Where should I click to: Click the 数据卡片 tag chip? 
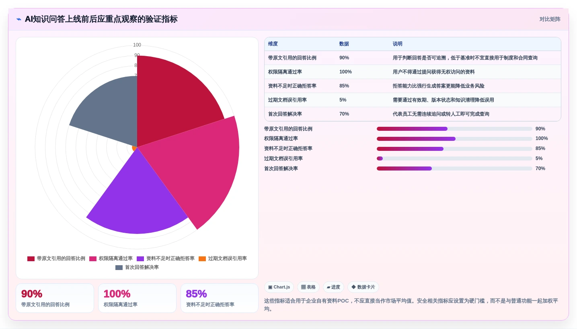[x=363, y=287]
